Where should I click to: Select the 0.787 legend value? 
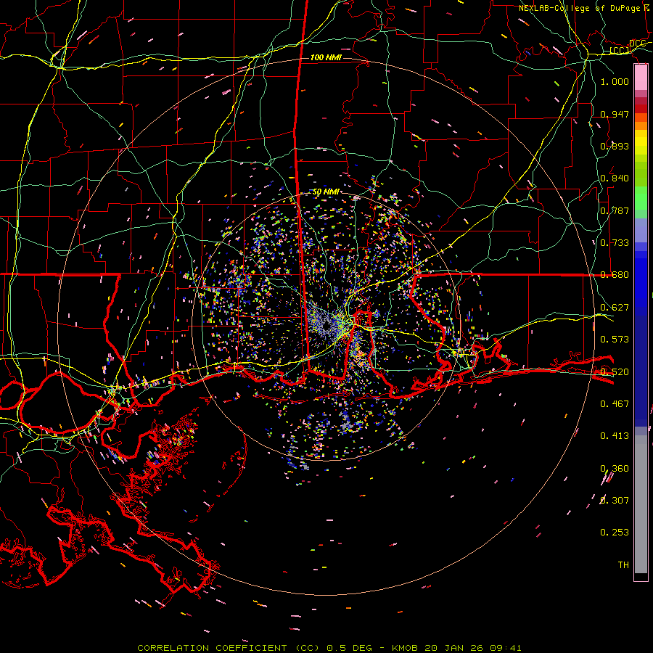pos(615,210)
